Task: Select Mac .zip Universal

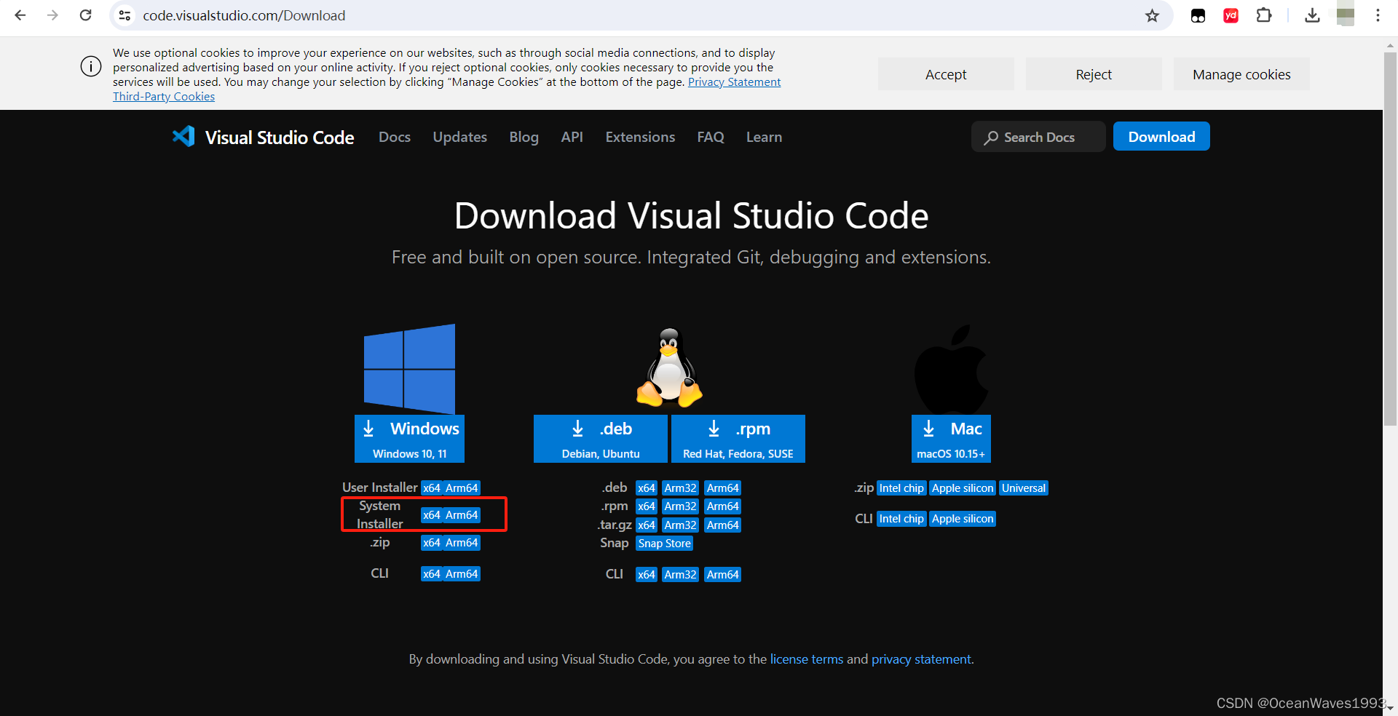Action: [x=1023, y=488]
